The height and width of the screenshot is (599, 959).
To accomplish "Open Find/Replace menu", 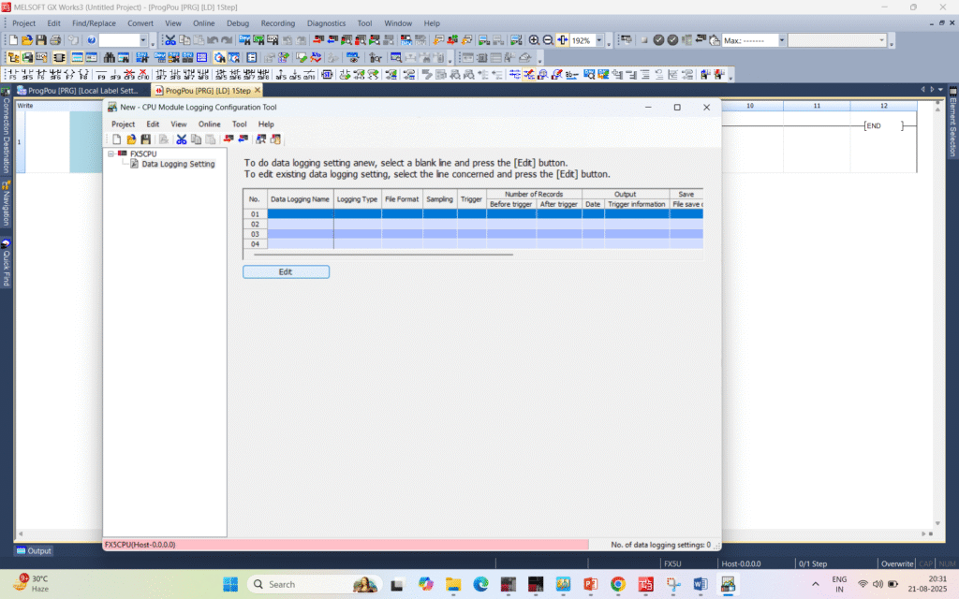I will point(94,23).
